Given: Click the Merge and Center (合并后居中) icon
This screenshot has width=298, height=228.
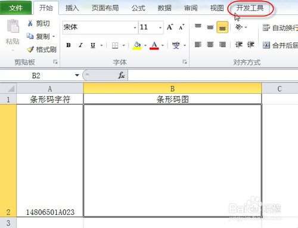Looking at the screenshot, I should (x=266, y=45).
